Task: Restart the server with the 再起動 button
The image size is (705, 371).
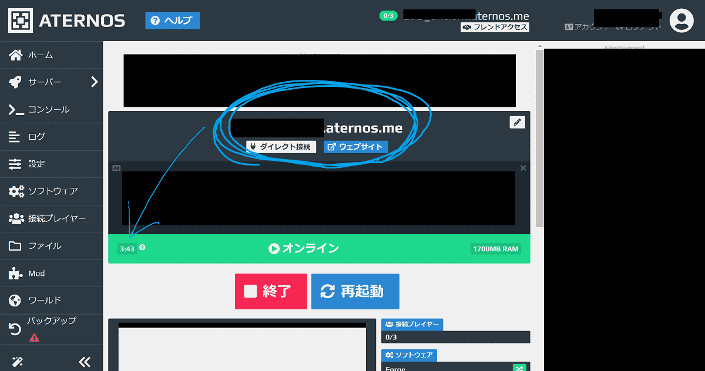Action: click(355, 291)
